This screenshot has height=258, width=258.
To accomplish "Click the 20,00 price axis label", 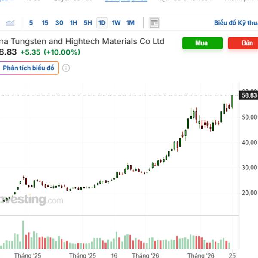I will [x=249, y=193].
